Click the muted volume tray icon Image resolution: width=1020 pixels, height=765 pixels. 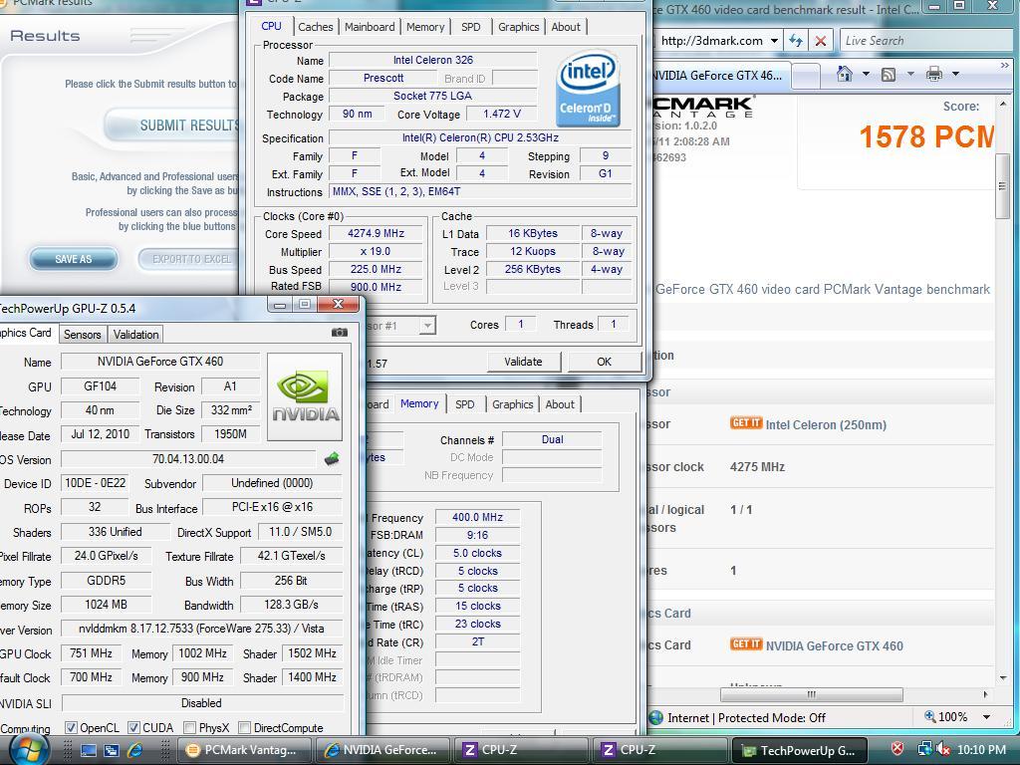point(942,749)
